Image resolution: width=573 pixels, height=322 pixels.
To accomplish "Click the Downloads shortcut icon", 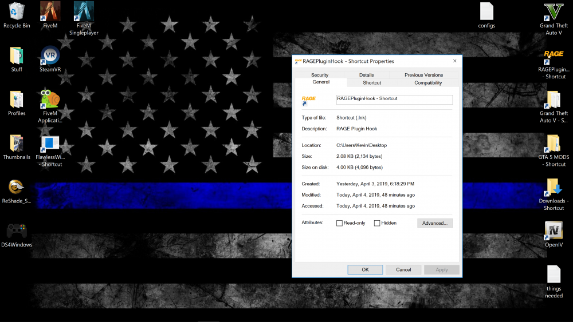I will click(554, 186).
